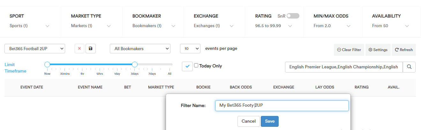
Task: Open the Bet365 Football 2UP filter dropdown
Action: [35, 49]
